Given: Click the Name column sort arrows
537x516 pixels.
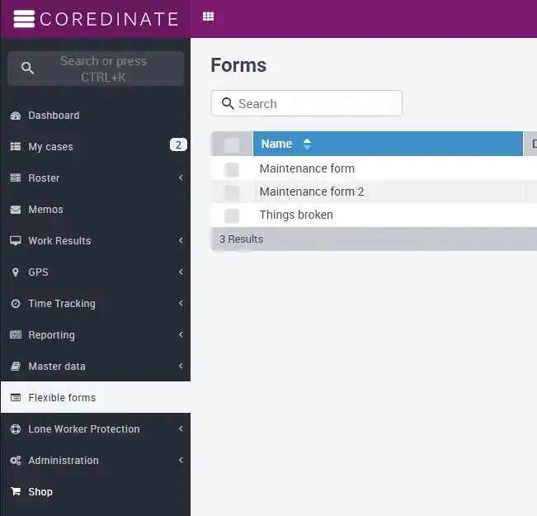Looking at the screenshot, I should [307, 144].
